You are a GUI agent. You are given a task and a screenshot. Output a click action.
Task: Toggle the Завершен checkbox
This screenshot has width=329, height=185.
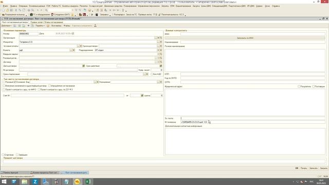(17, 155)
